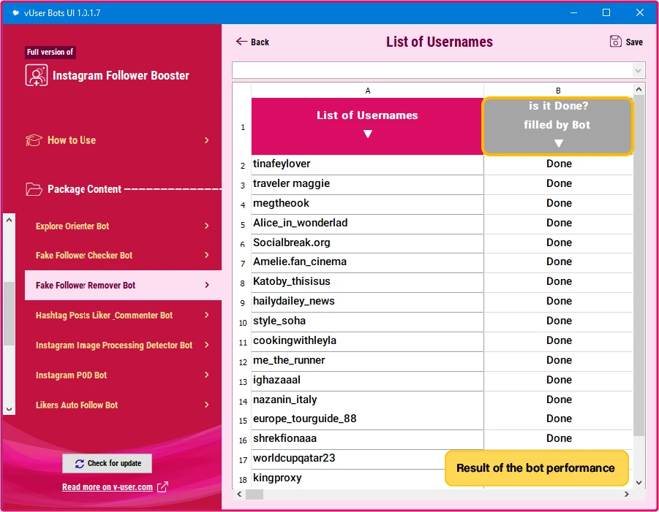Image resolution: width=659 pixels, height=512 pixels.
Task: Expand the Fake Follower Remover Bot chevron
Action: click(x=206, y=285)
